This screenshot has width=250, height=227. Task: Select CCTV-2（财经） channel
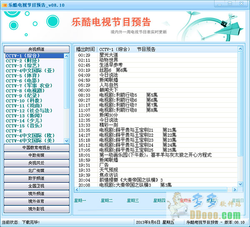tap(35, 61)
